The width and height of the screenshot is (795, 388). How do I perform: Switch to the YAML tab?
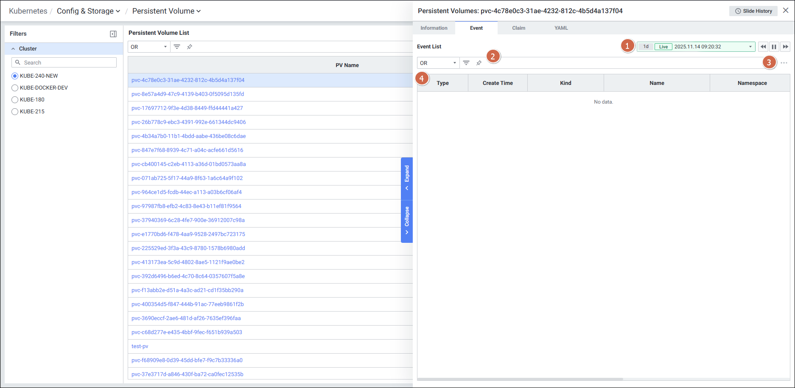click(561, 28)
